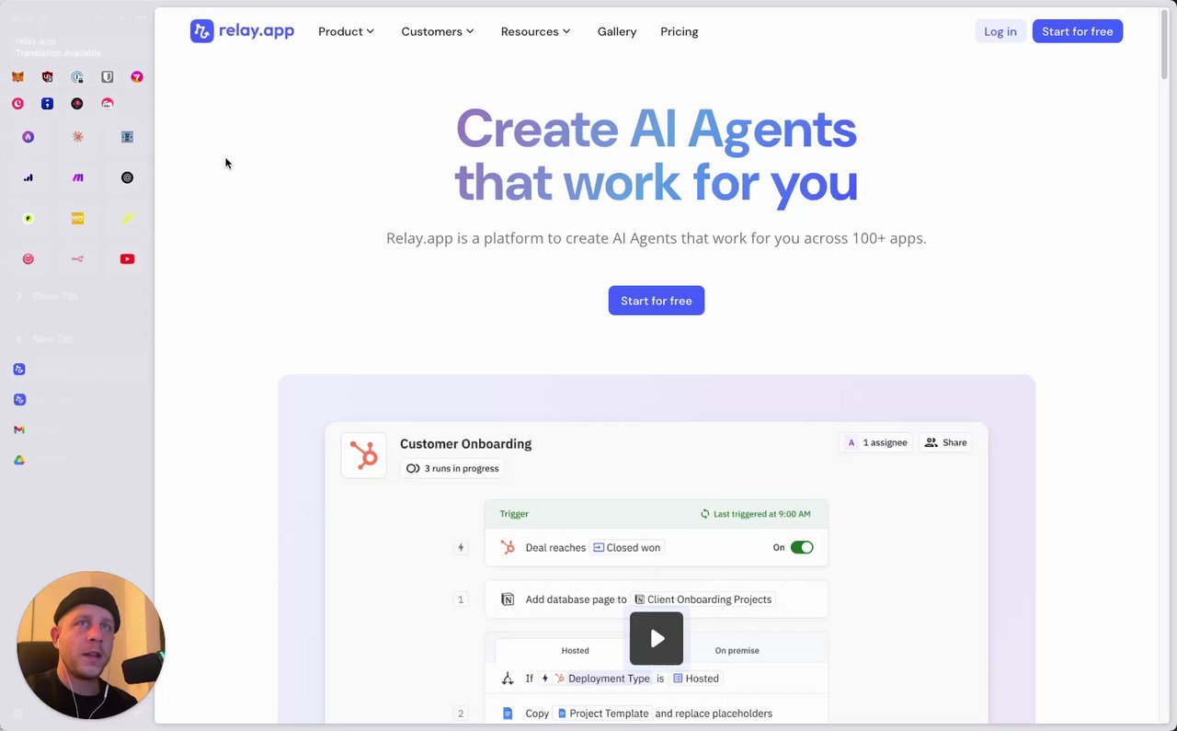This screenshot has width=1177, height=731.
Task: Click the Customer Onboarding title
Action: click(x=465, y=443)
